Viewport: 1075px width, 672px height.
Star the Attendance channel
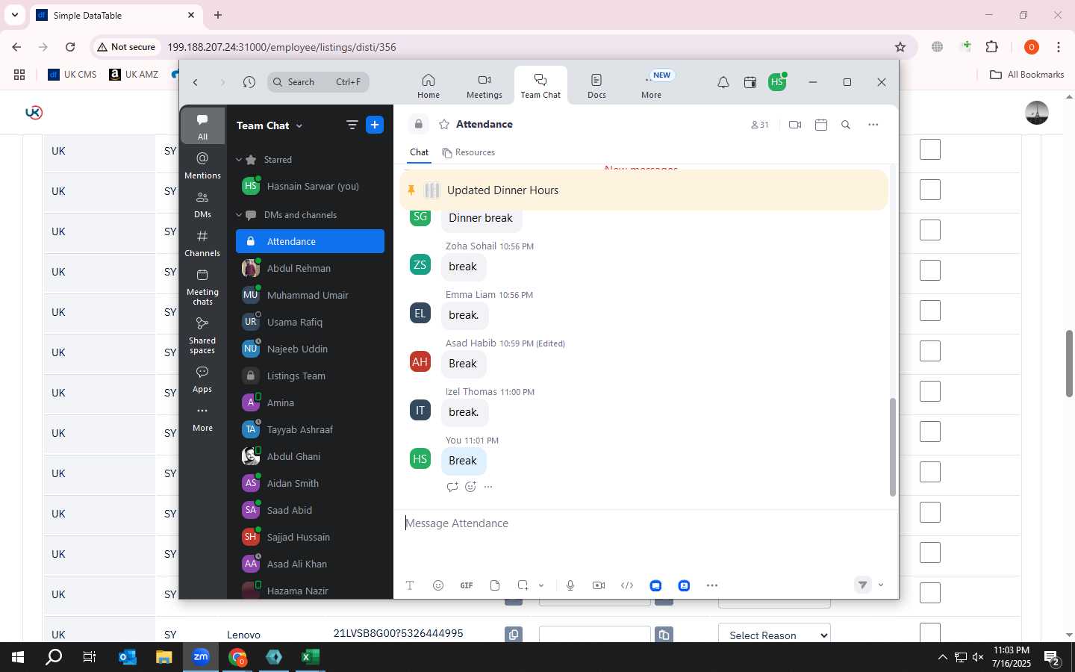coord(444,125)
